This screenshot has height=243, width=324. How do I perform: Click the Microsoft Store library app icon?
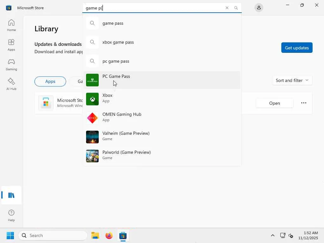coord(46,103)
